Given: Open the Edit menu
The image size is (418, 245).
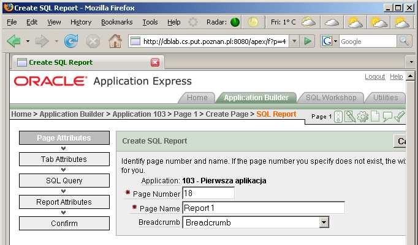Looking at the screenshot, I should (x=32, y=22).
